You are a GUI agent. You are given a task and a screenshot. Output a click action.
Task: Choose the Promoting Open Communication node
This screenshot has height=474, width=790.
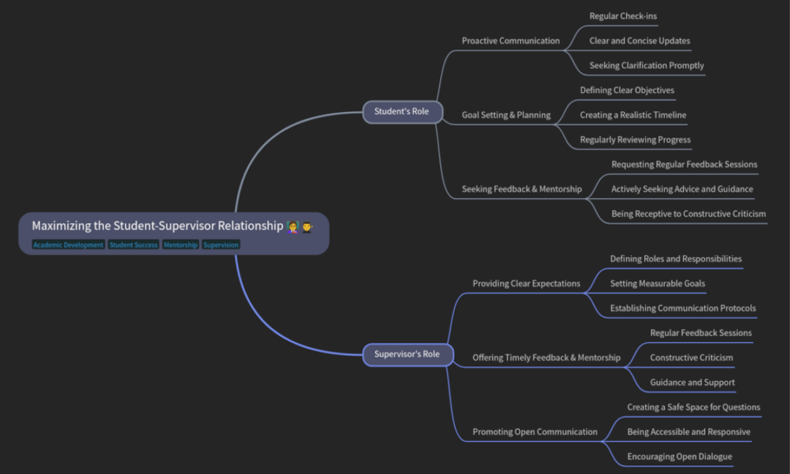tap(535, 432)
